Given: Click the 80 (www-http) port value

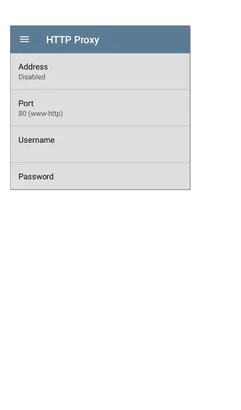Looking at the screenshot, I should pos(41,113).
